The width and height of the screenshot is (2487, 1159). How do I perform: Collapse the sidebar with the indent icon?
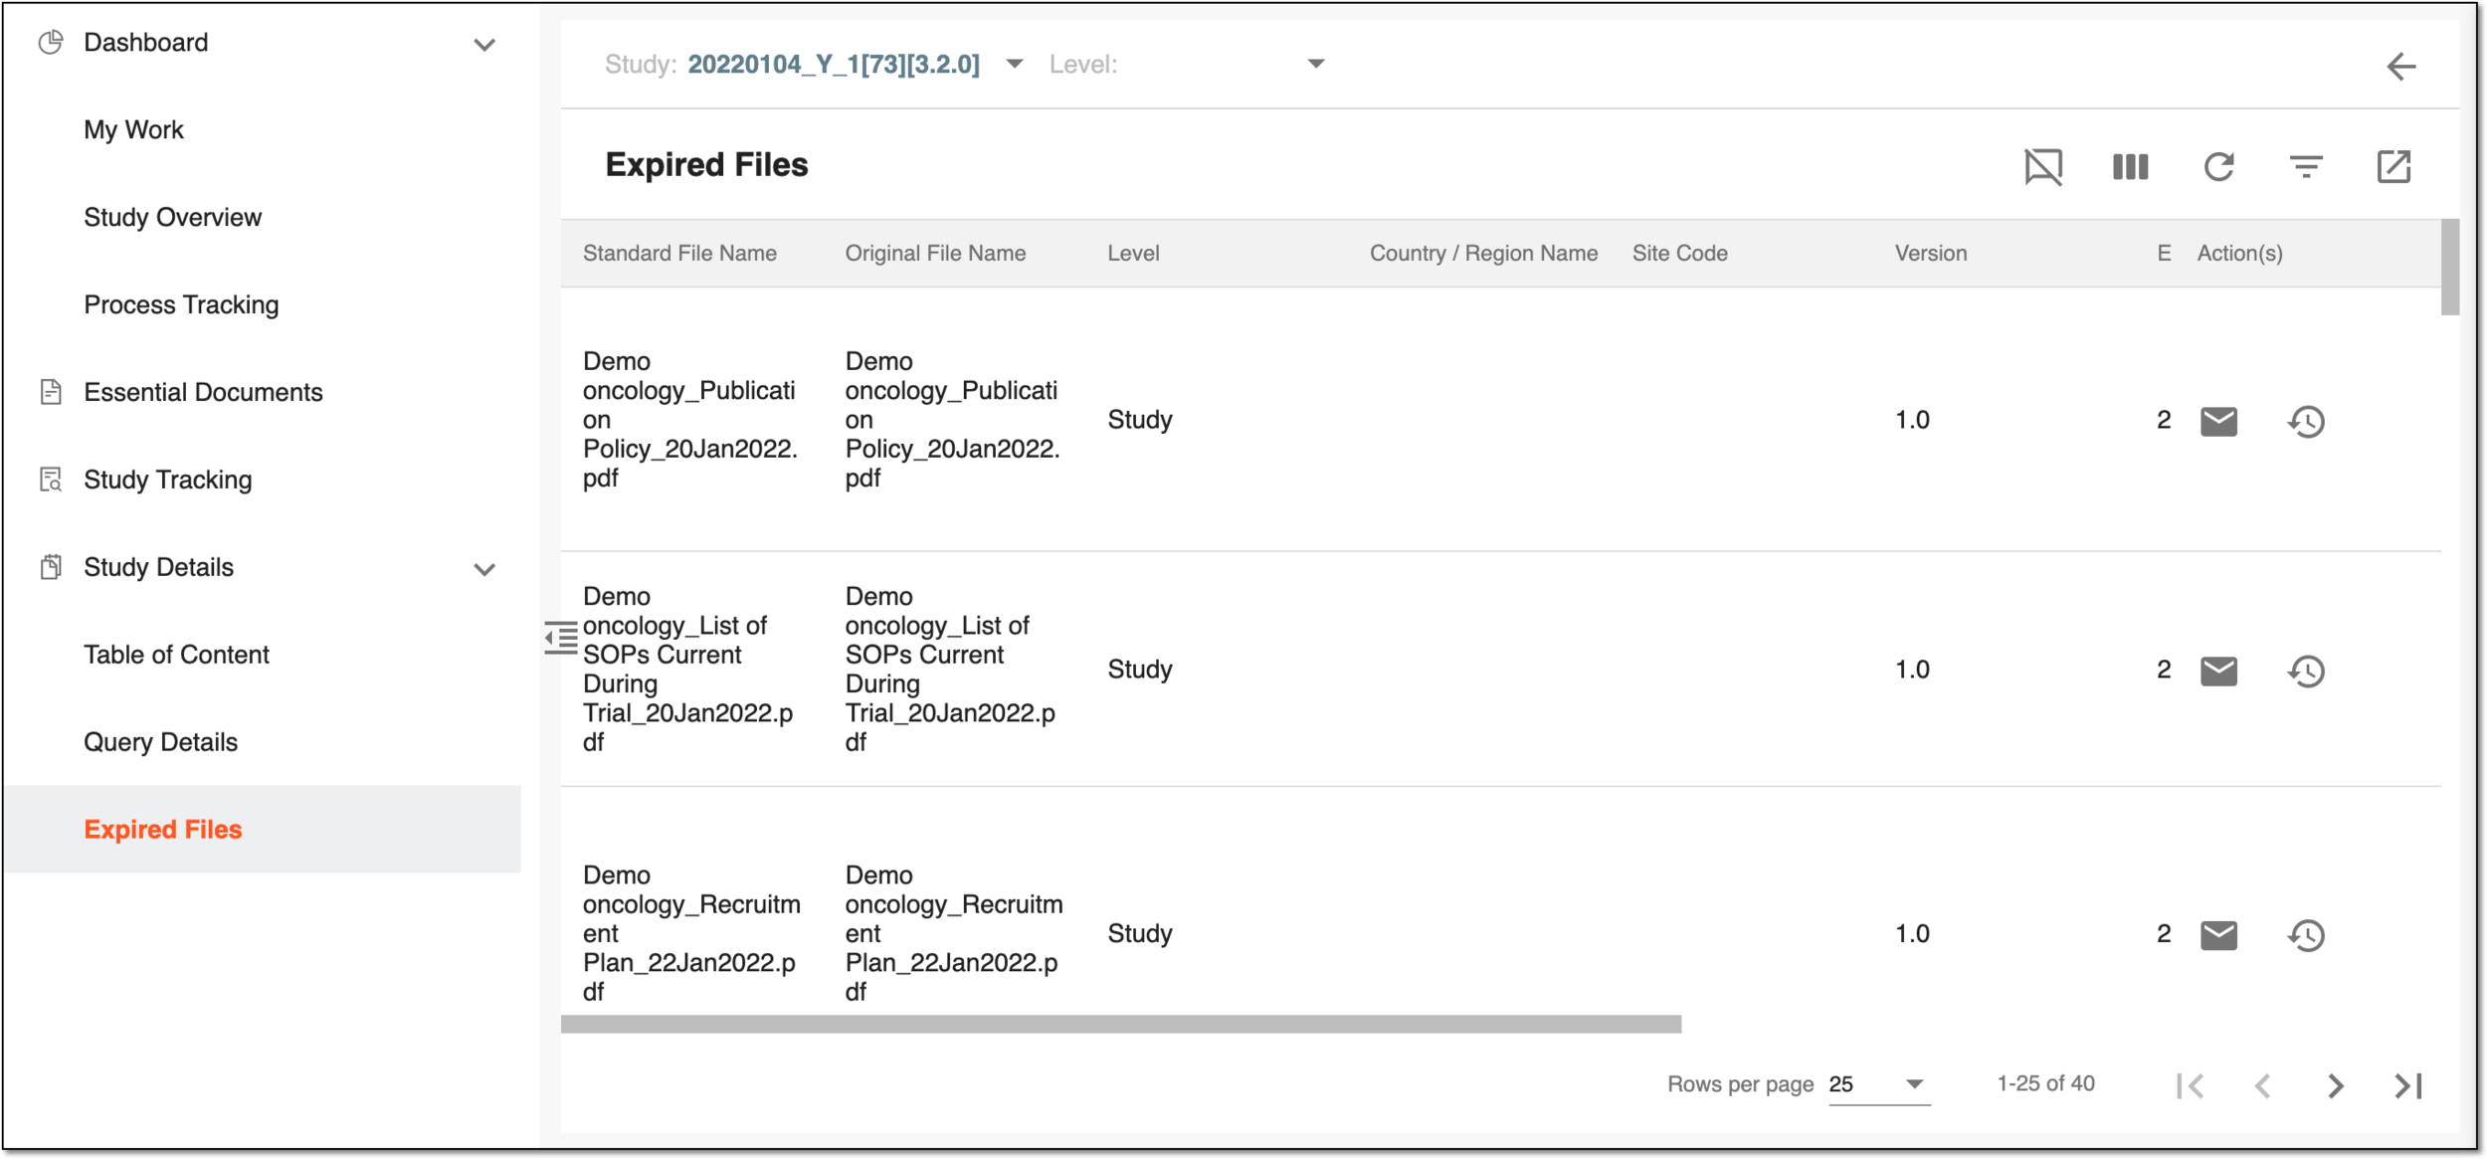[561, 638]
